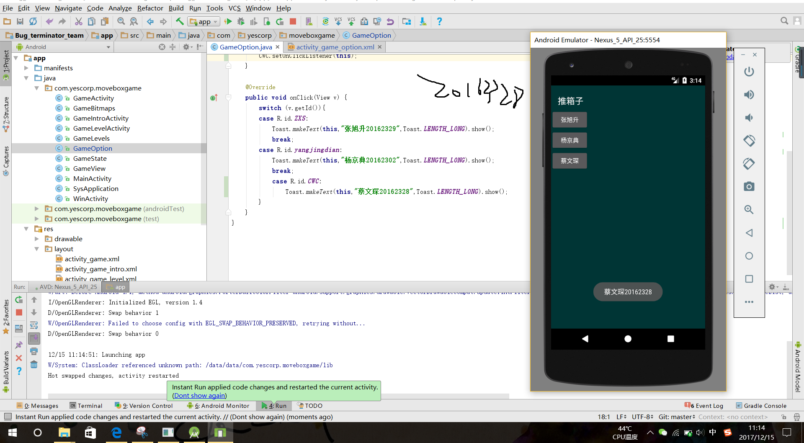
Task: Switch to activity_game_option.xml editor tab
Action: click(x=335, y=47)
